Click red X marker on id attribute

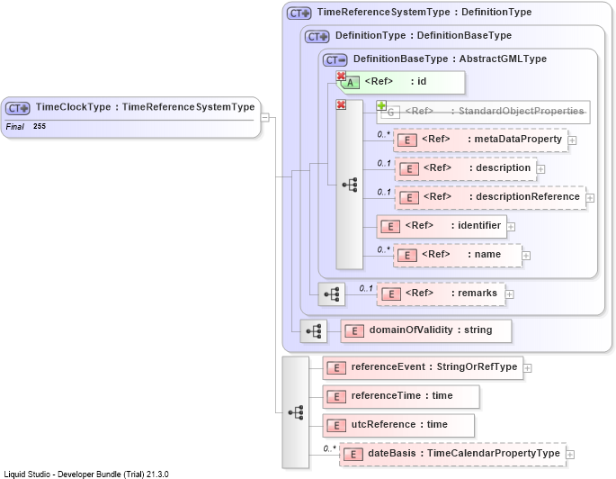[341, 76]
